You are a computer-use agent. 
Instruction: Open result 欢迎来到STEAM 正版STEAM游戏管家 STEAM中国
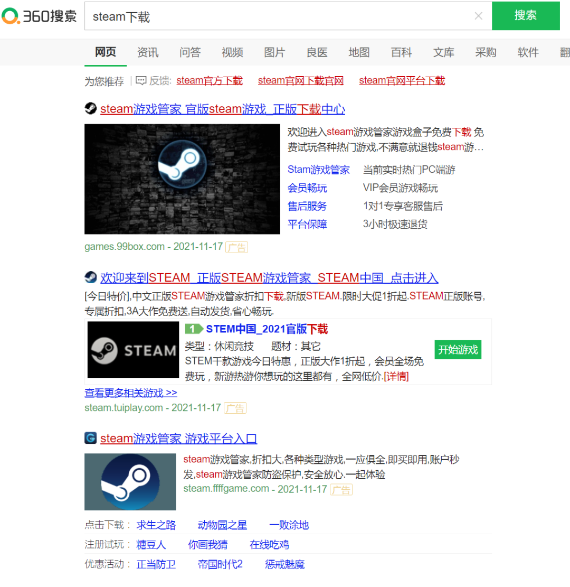(269, 278)
